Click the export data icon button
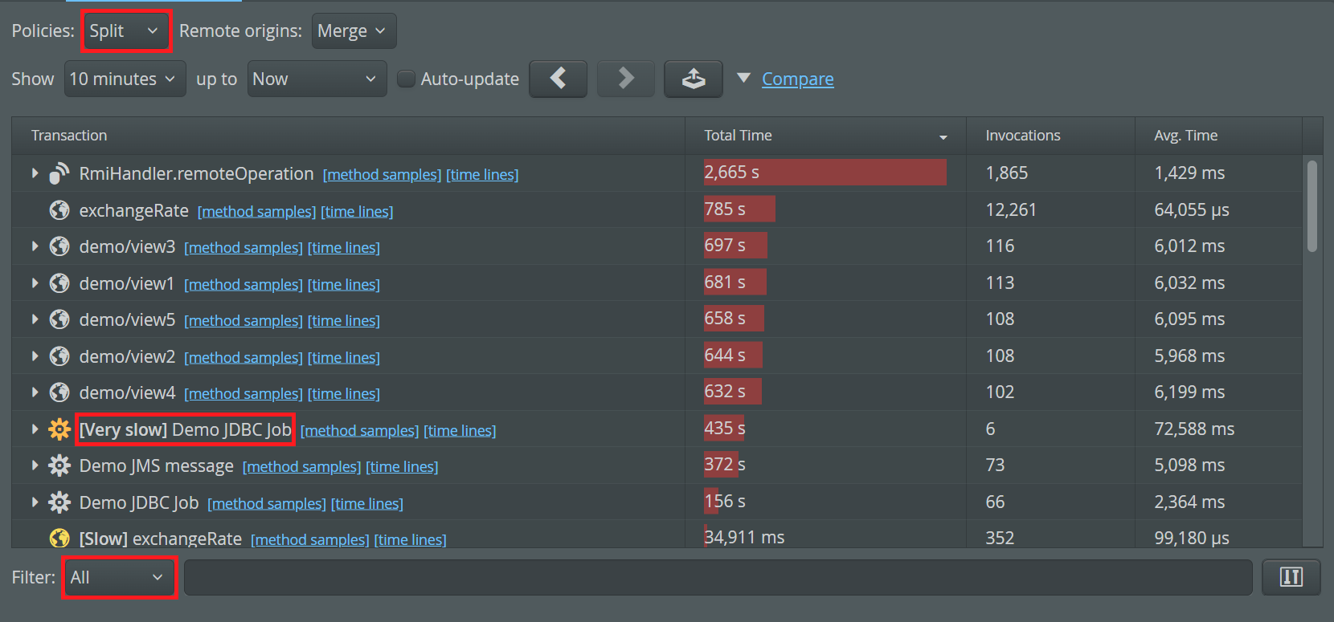Image resolution: width=1334 pixels, height=622 pixels. [x=694, y=79]
